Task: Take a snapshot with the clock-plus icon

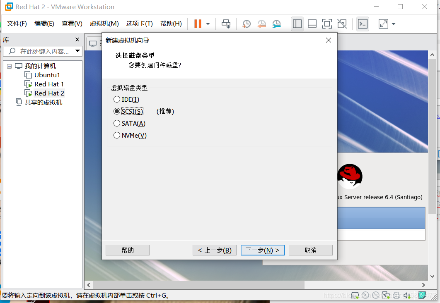Action: pos(247,24)
